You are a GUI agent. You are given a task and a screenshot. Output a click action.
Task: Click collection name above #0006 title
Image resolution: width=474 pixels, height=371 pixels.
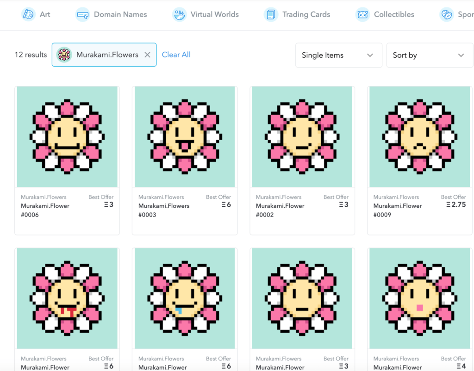coord(44,197)
